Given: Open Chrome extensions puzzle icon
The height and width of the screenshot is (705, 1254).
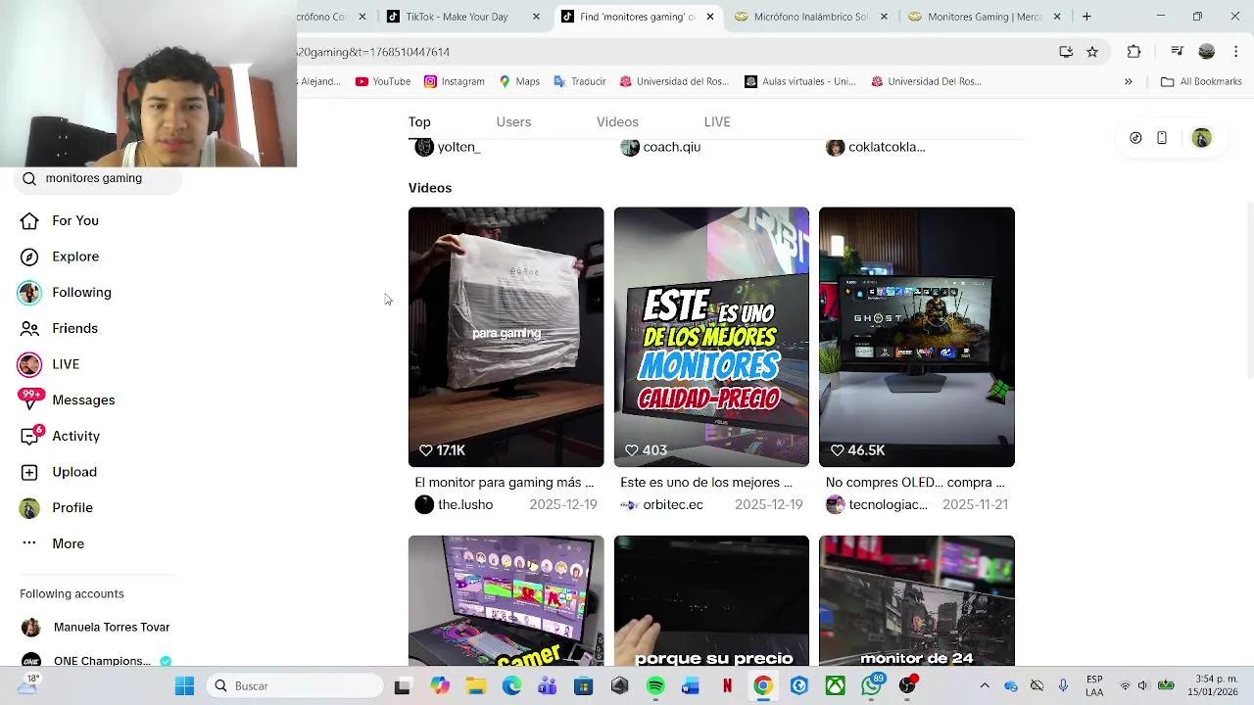Looking at the screenshot, I should 1133,52.
